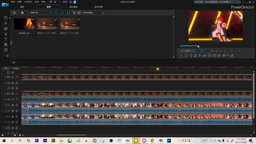The image size is (256, 144).
Task: Expand the library side panel chevron
Action: click(11, 43)
